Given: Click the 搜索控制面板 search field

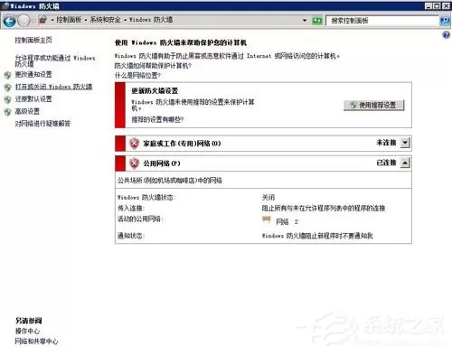Looking at the screenshot, I should coord(382,21).
